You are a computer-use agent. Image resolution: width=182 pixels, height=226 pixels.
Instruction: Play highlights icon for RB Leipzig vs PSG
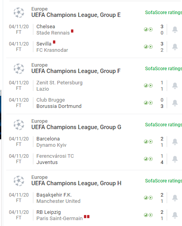pos(151,215)
